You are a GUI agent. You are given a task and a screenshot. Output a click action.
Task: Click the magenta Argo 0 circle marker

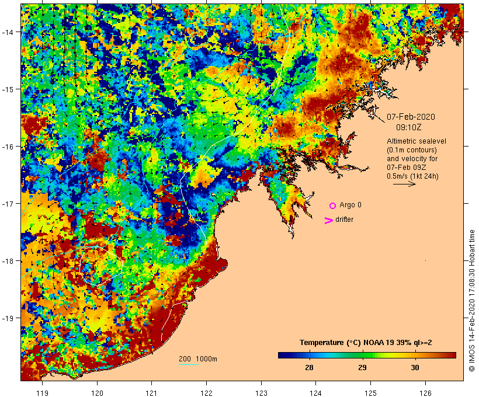click(x=333, y=206)
